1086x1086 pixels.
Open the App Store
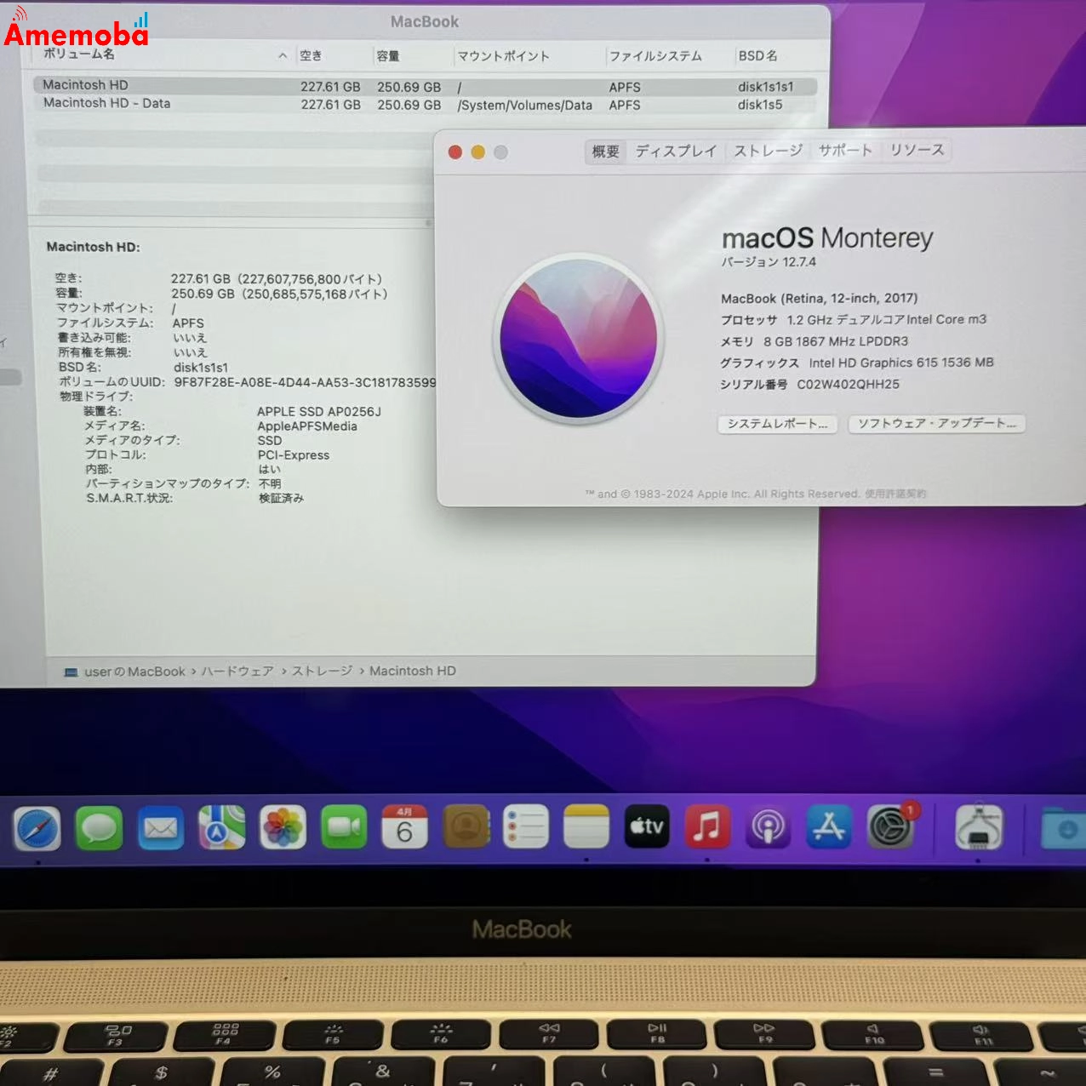point(829,827)
